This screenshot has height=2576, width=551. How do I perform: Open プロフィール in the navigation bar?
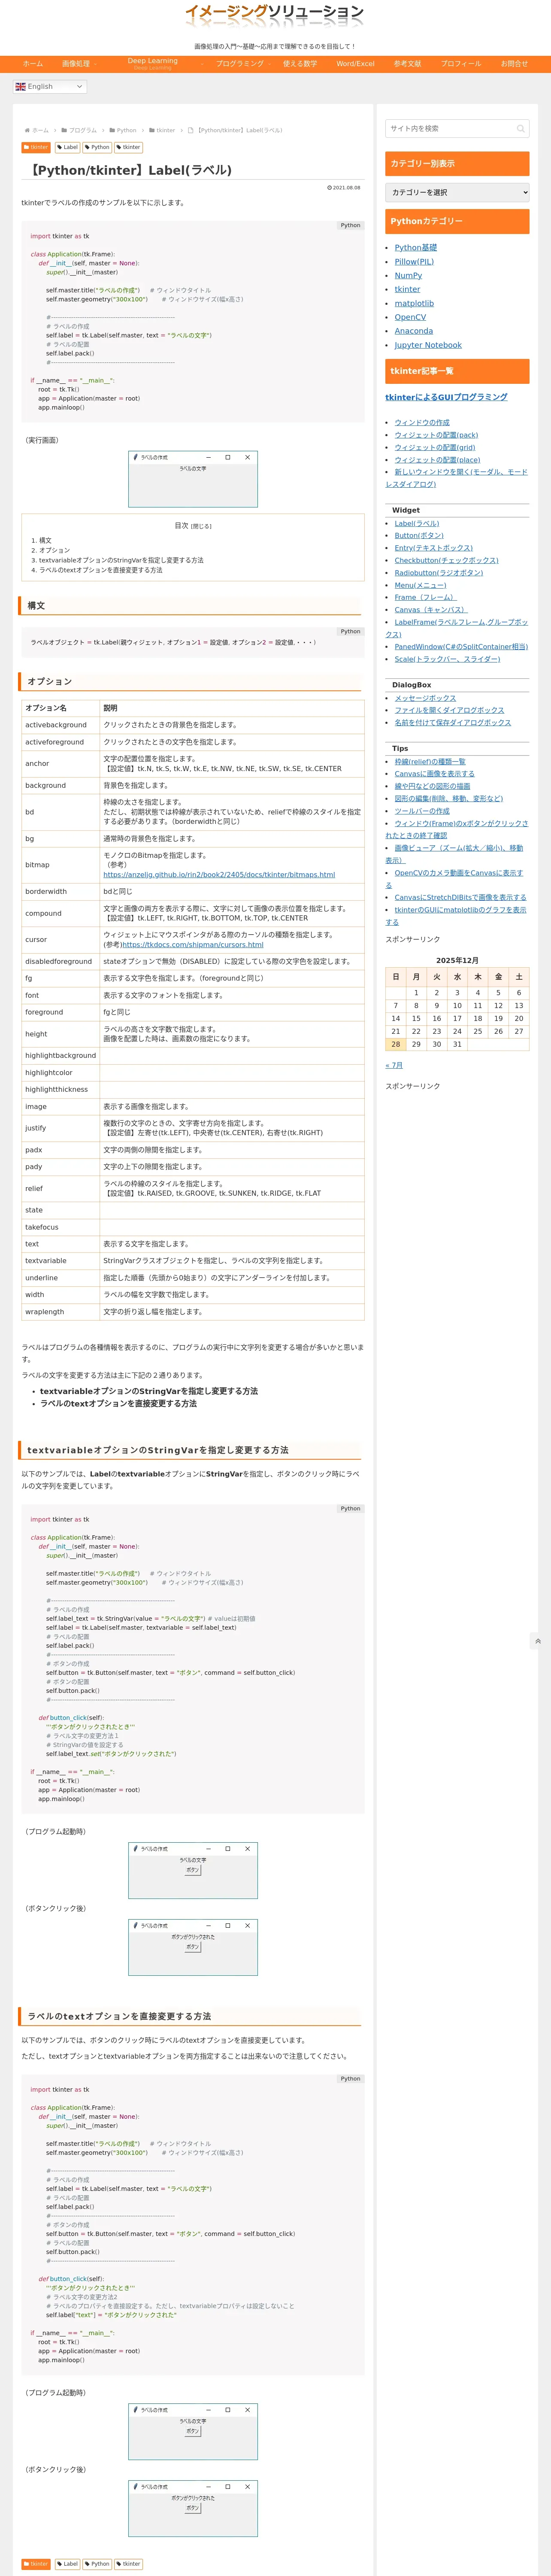pyautogui.click(x=461, y=64)
